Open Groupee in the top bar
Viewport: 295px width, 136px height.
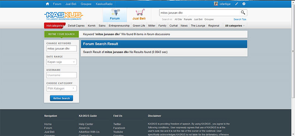click(86, 4)
